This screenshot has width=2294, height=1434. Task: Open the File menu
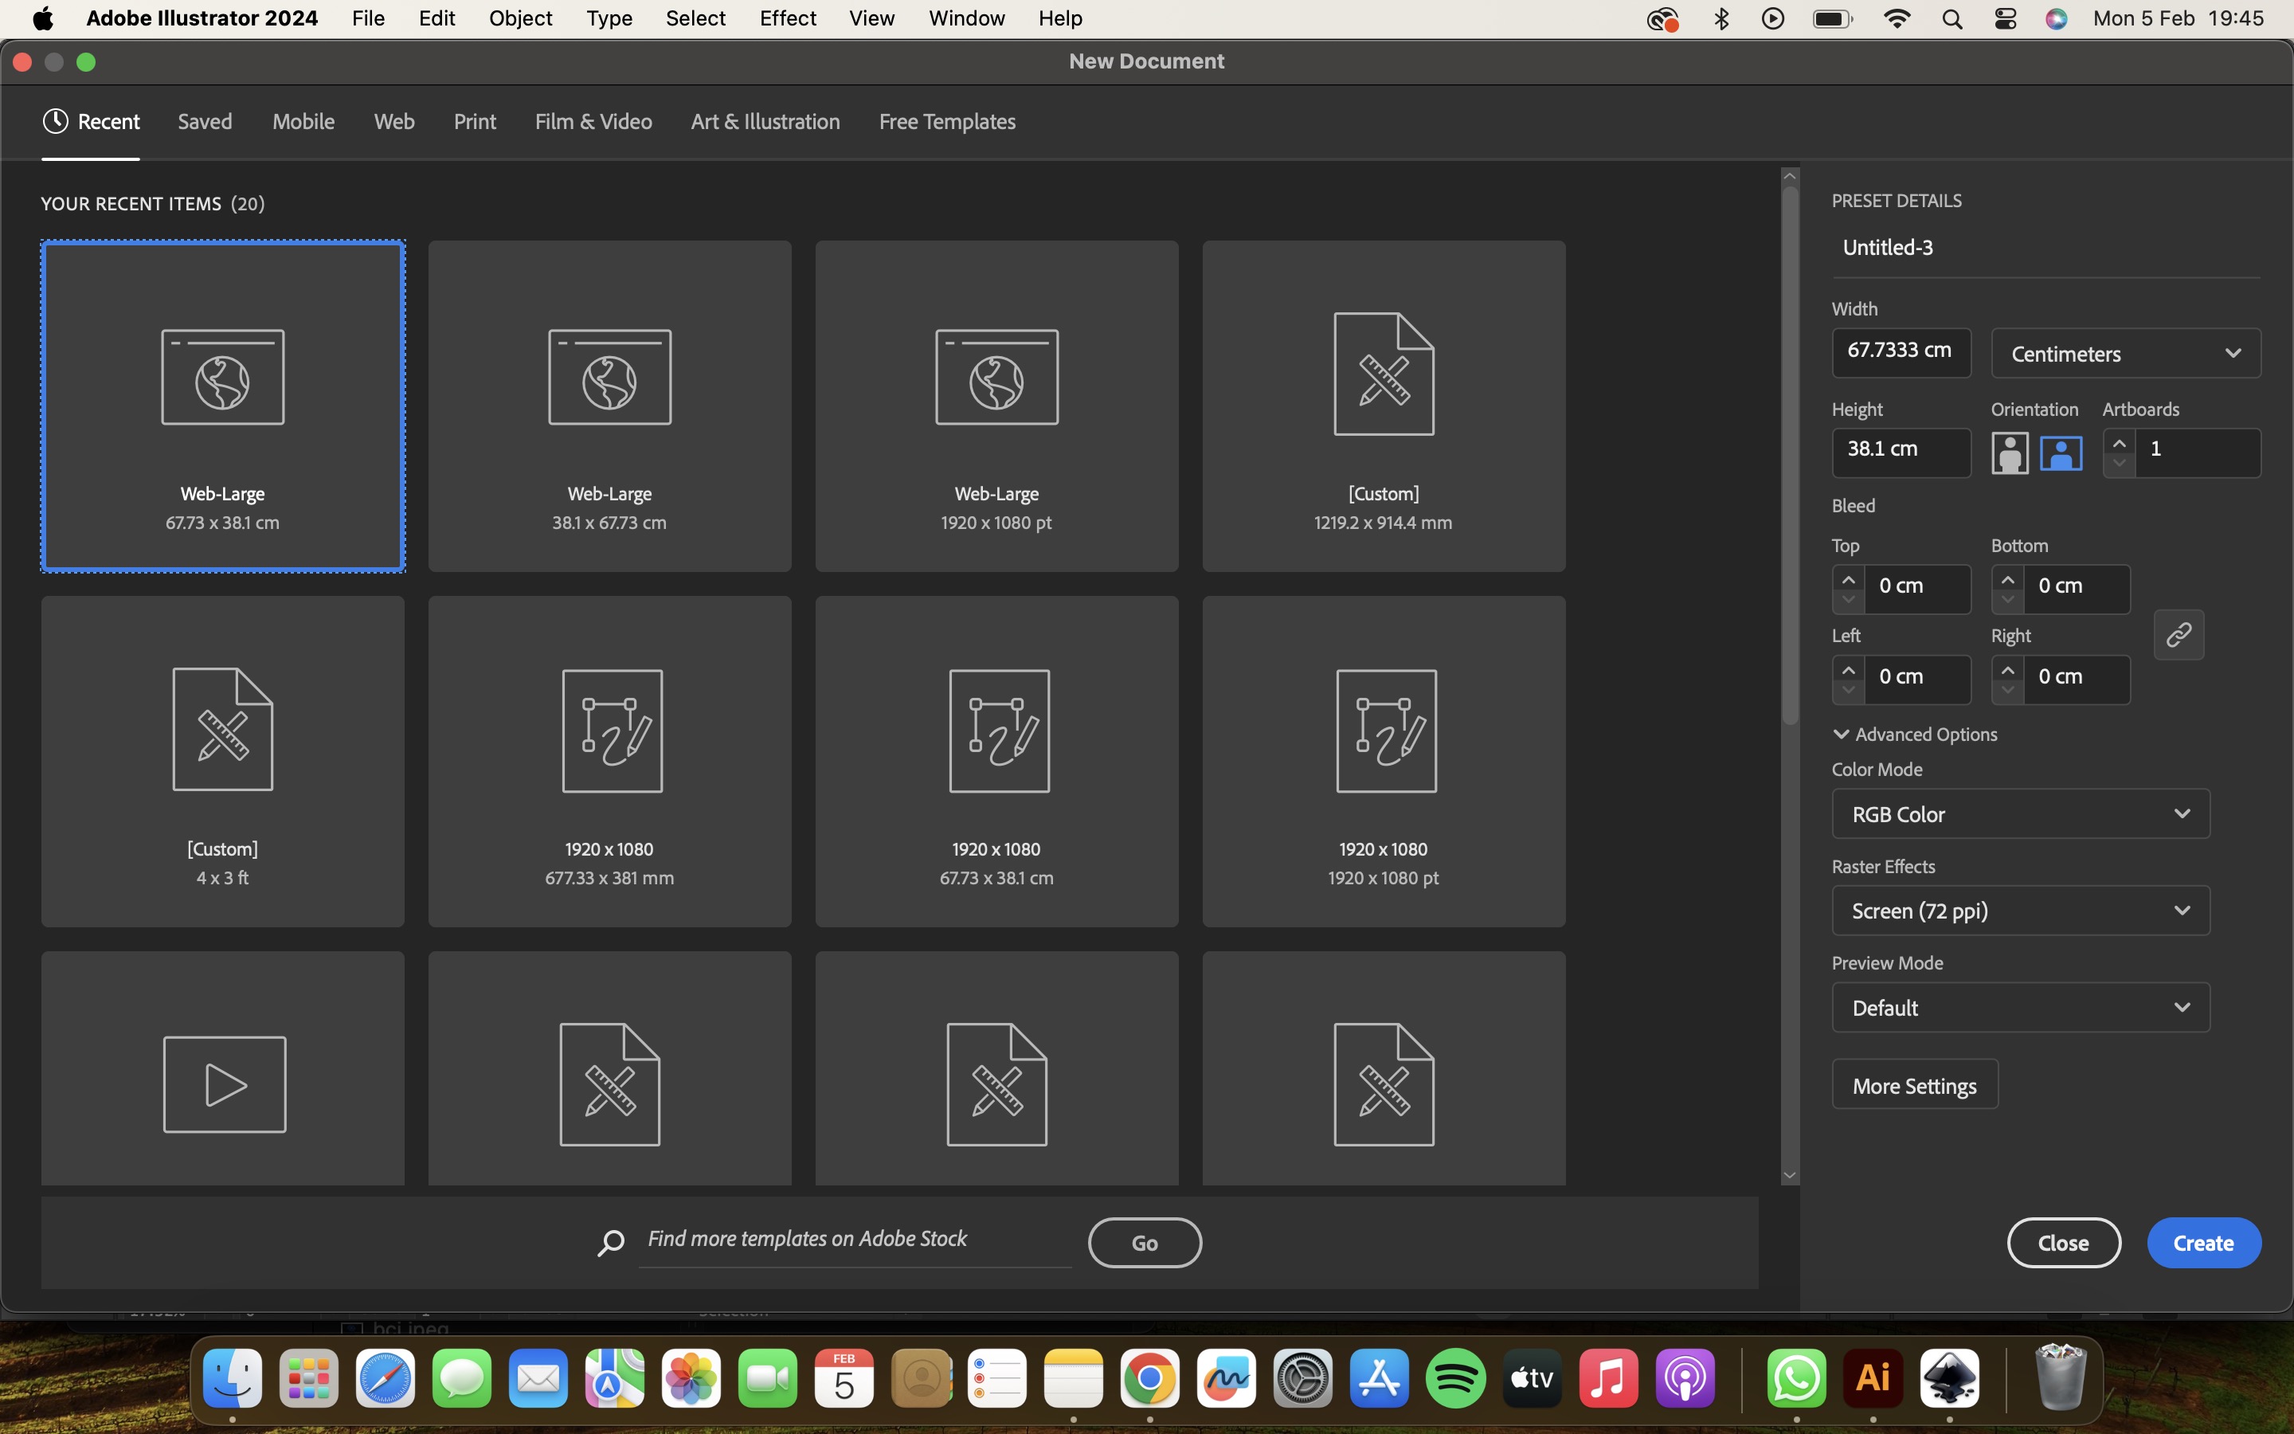pos(368,18)
